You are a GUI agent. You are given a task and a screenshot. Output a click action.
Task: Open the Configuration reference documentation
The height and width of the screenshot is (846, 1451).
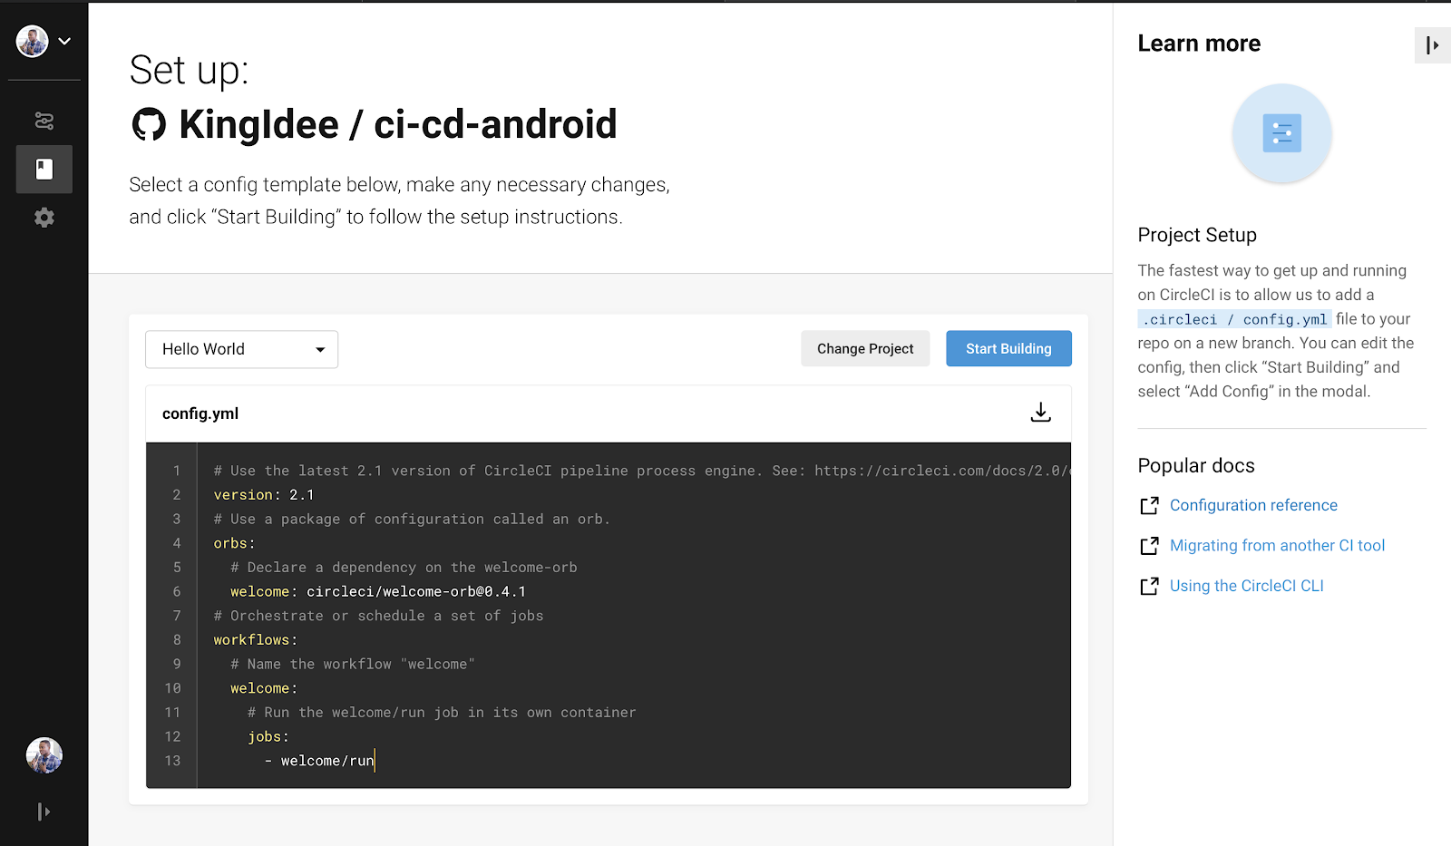(1253, 505)
